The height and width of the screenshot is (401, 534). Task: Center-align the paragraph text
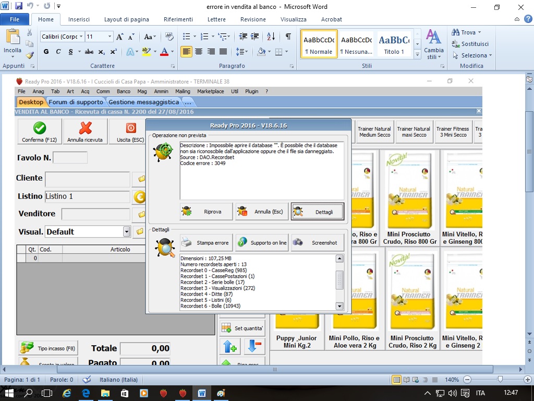(x=199, y=52)
